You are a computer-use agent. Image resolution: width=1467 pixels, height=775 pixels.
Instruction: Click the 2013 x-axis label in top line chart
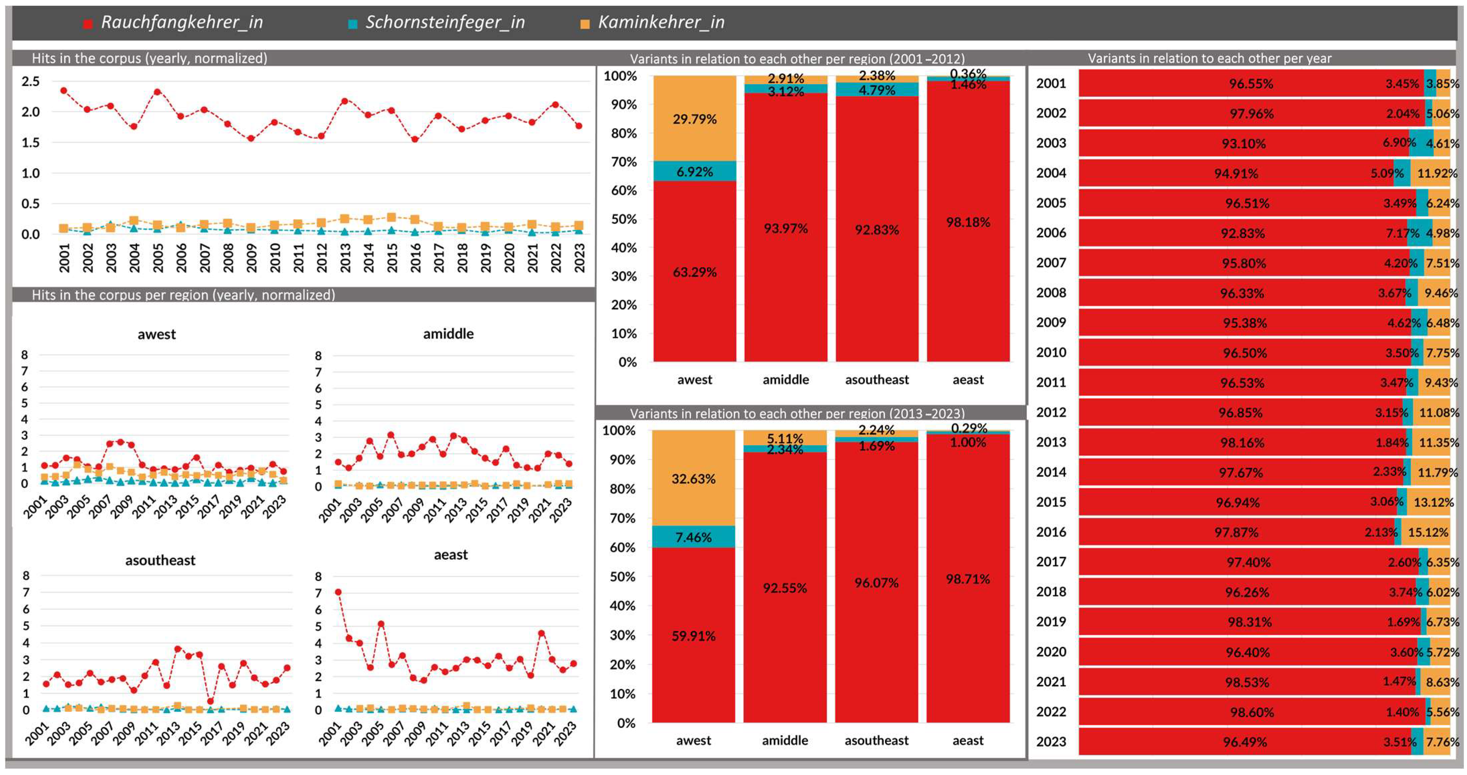pos(345,258)
